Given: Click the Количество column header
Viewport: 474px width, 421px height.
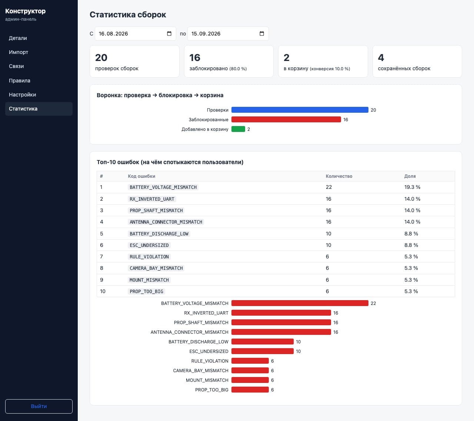Looking at the screenshot, I should coord(339,176).
